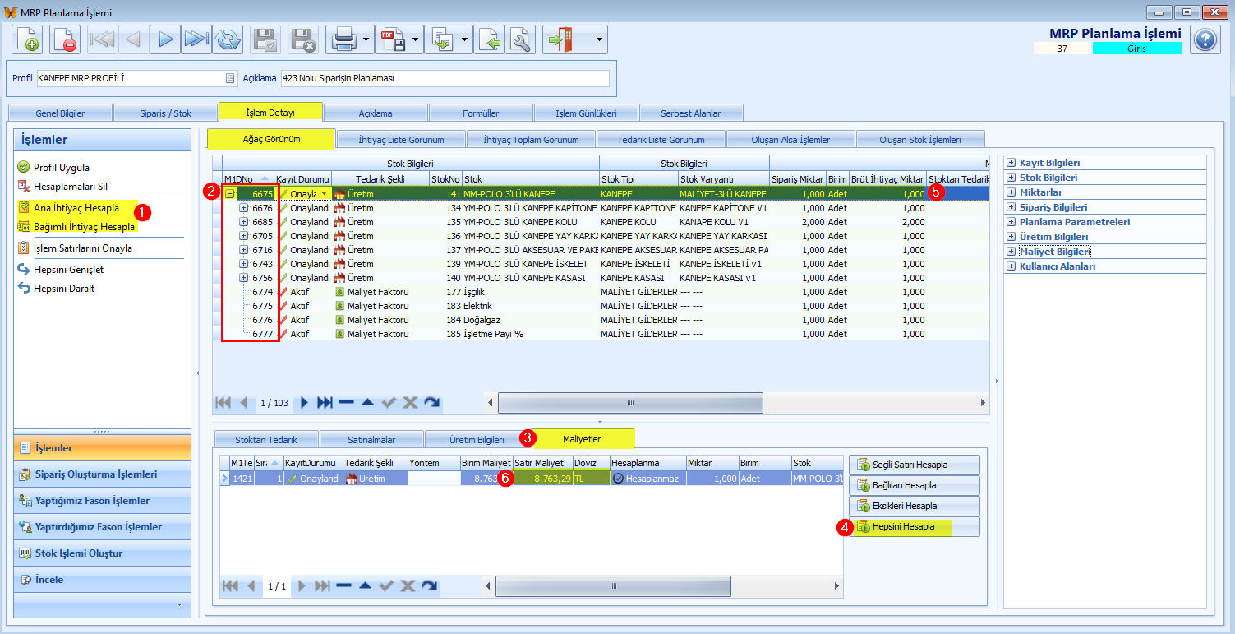Click the Açıklama text input field
The width and height of the screenshot is (1235, 634).
click(445, 78)
